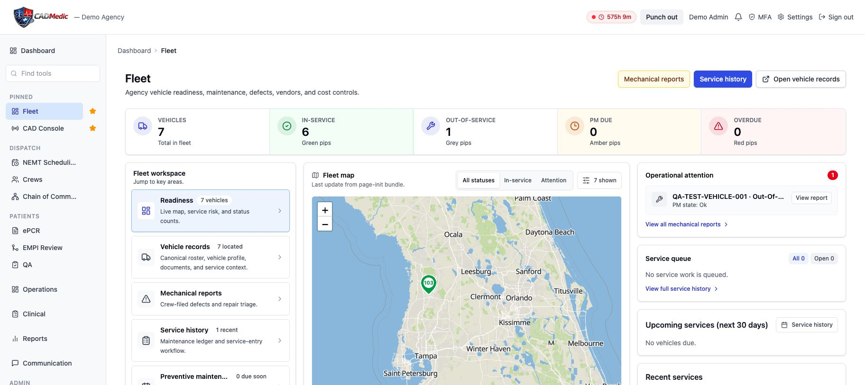Screen dimensions: 865x385
Task: Click the Settings gear icon
Action: pyautogui.click(x=781, y=17)
